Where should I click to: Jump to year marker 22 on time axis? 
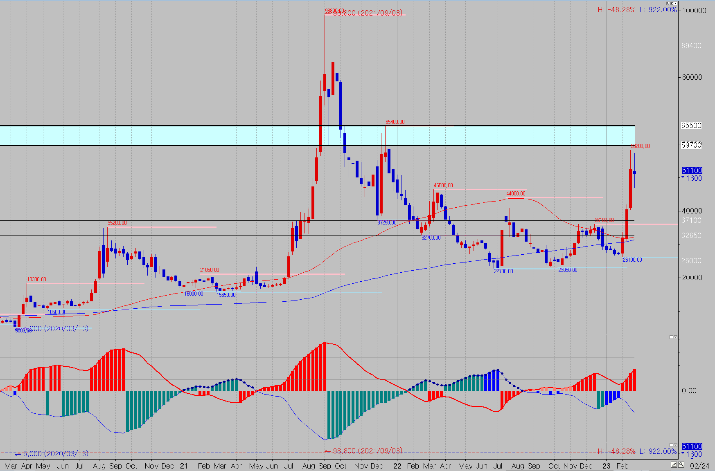tap(397, 466)
